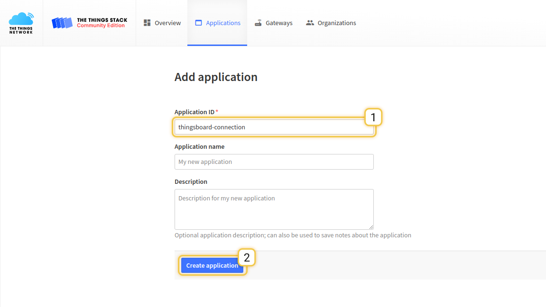Click into the Application name field
Viewport: 546px width, 307px height.
point(274,162)
